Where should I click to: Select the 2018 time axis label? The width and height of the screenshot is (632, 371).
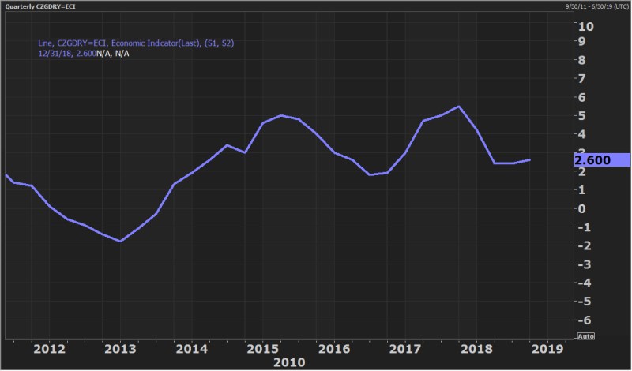click(x=476, y=347)
